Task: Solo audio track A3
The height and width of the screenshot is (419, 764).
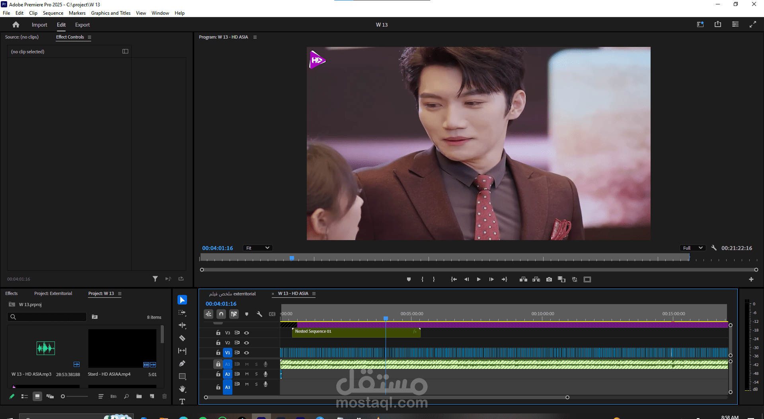Action: pyautogui.click(x=256, y=384)
